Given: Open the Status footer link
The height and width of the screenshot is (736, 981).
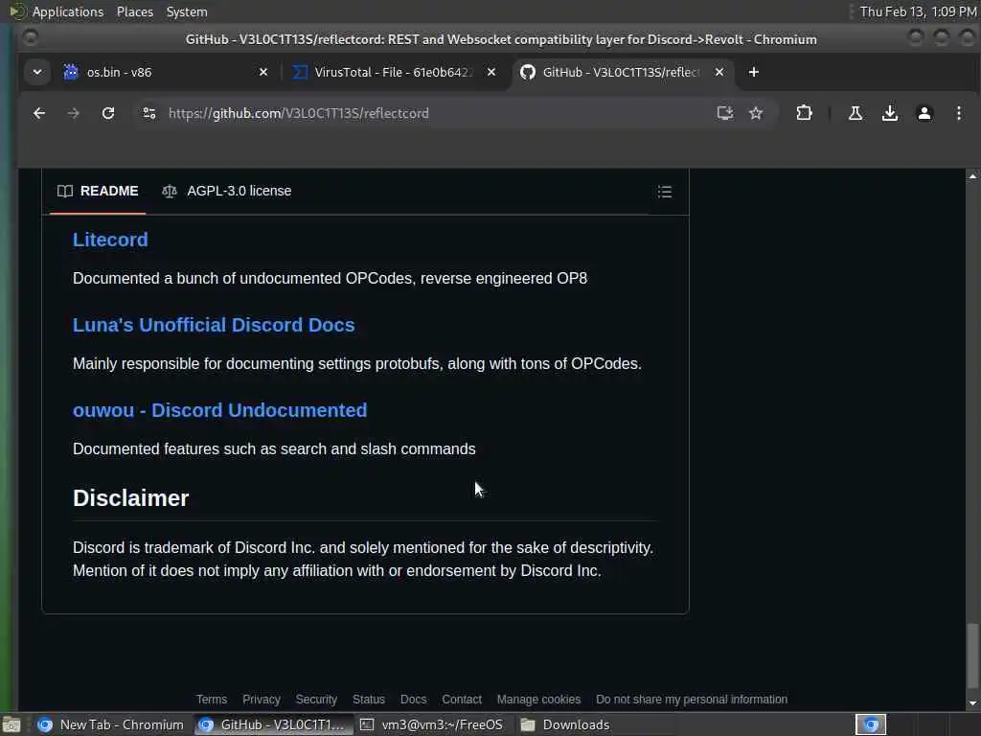Looking at the screenshot, I should [369, 699].
